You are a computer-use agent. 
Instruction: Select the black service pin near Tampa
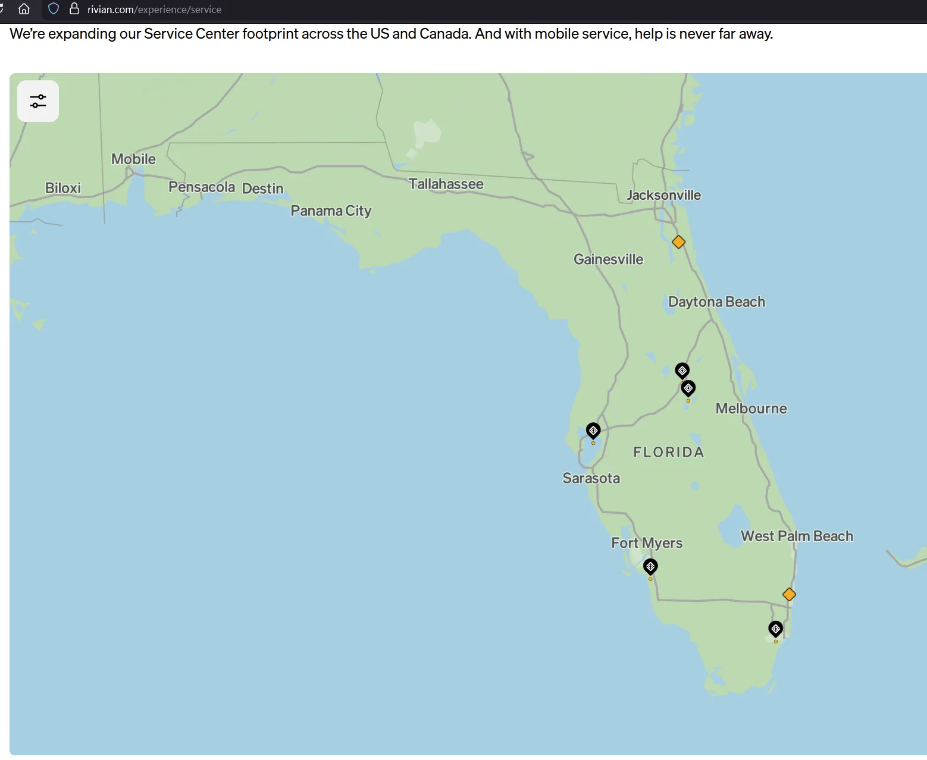click(x=593, y=431)
